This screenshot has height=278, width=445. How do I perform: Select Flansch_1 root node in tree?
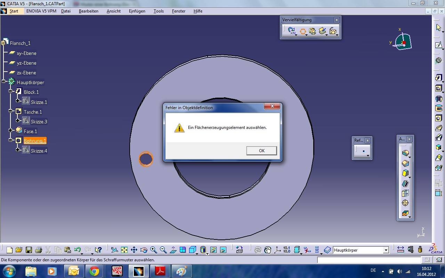coord(20,43)
